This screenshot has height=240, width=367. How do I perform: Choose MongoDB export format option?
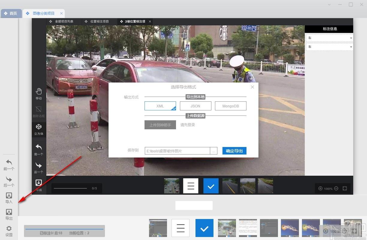coord(231,106)
